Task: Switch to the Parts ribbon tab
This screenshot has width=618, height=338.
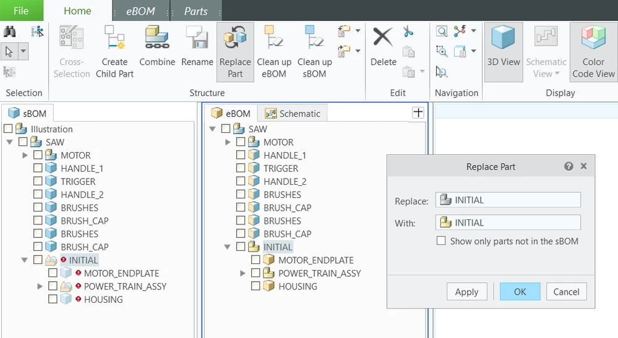Action: (x=196, y=11)
